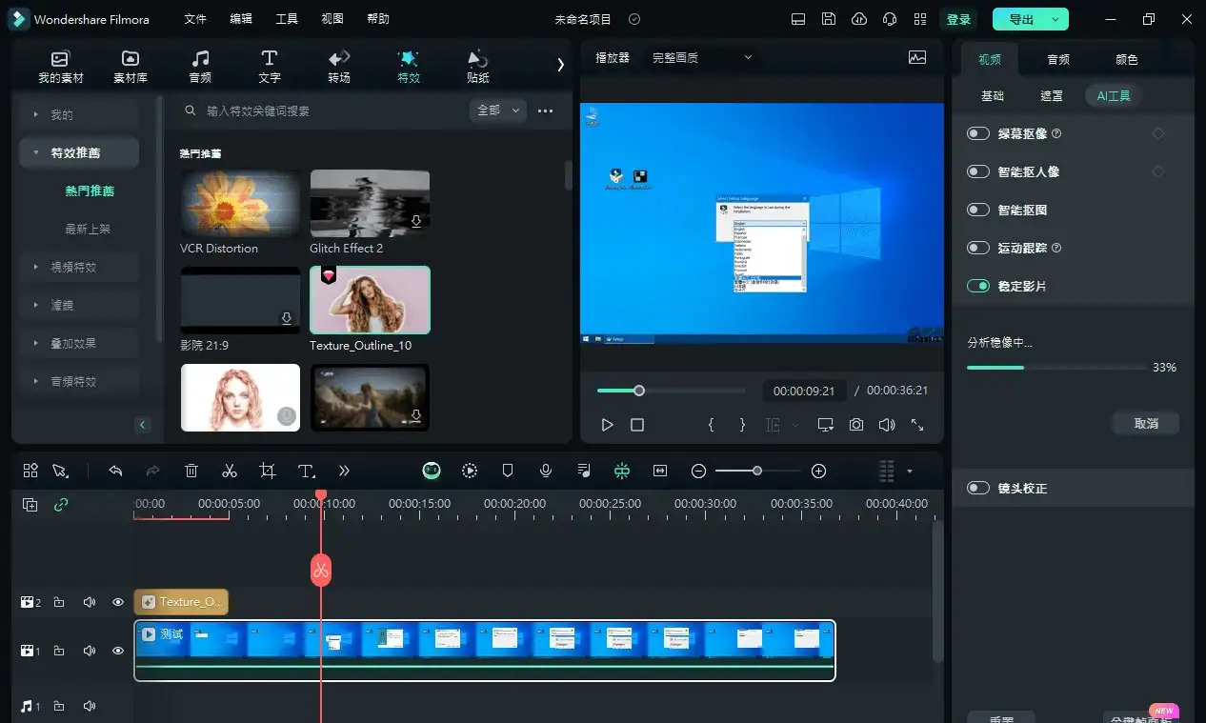Open the 贴纸 stickers panel
The image size is (1206, 723).
point(477,66)
